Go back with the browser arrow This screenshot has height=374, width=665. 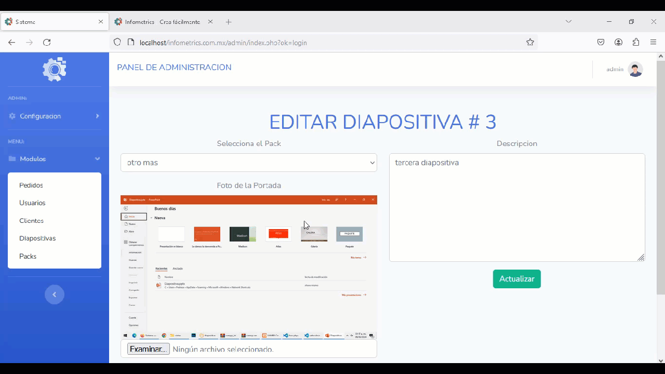12,43
